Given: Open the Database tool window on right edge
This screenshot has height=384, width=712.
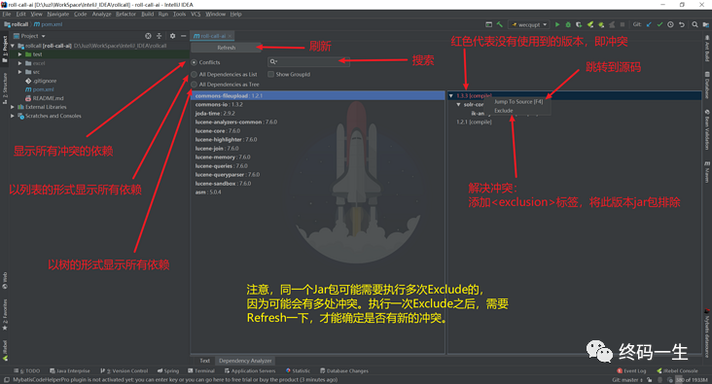Looking at the screenshot, I should 707,85.
